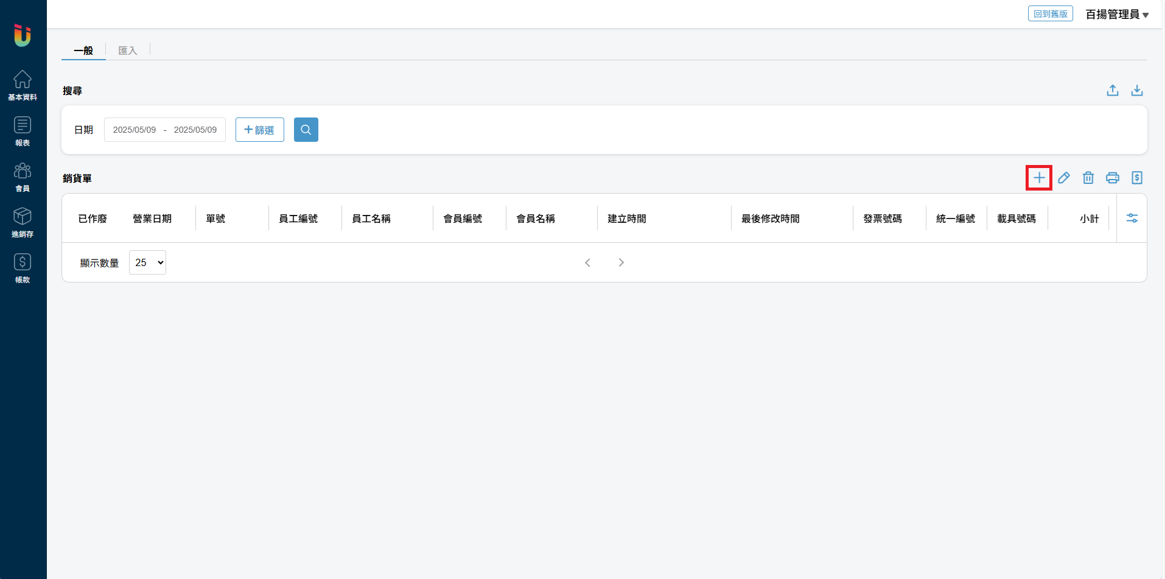
Task: Open 會員 members in the sidebar
Action: (x=23, y=177)
